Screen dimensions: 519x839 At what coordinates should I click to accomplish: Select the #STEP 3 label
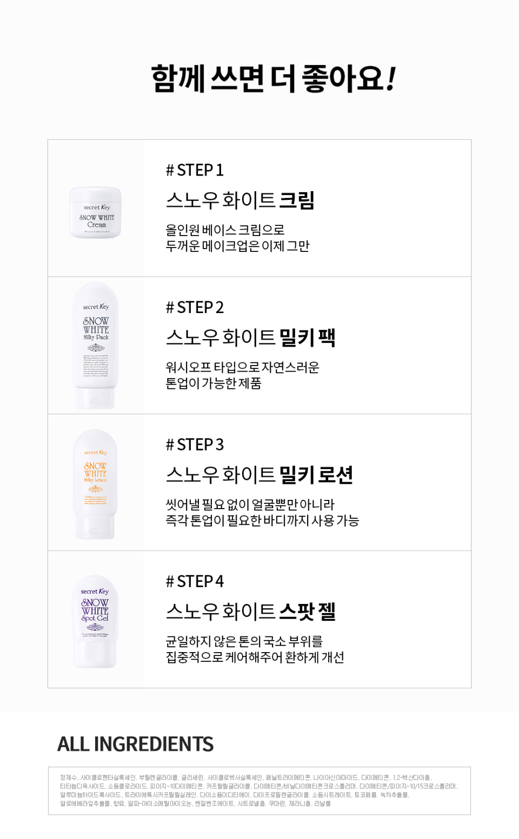pos(195,445)
